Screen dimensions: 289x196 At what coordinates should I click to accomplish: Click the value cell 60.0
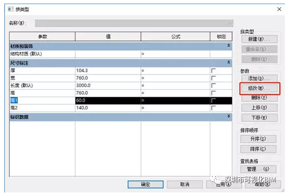[x=108, y=100]
